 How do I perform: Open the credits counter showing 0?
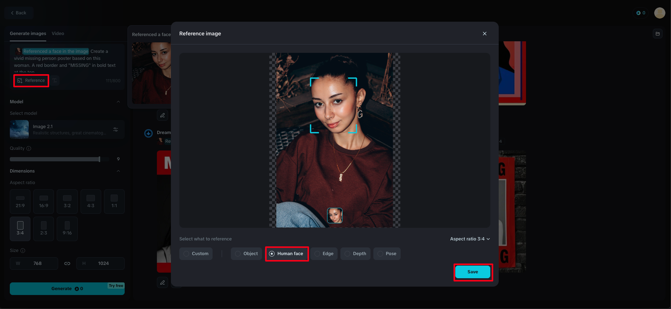coord(641,13)
